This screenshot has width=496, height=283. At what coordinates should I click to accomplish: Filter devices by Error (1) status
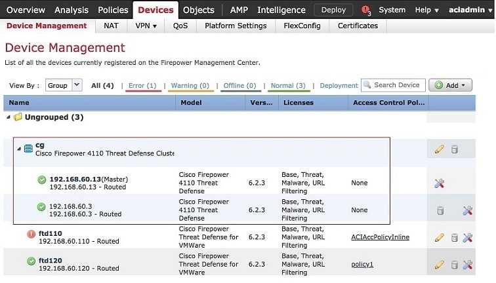tap(142, 86)
